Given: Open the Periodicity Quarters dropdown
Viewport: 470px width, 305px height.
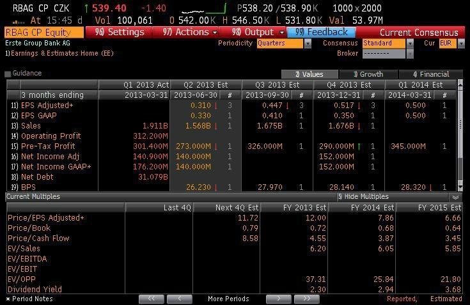Looking at the screenshot, I should [308, 43].
